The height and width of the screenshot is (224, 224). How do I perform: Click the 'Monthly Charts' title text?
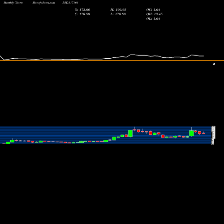coord(13,3)
